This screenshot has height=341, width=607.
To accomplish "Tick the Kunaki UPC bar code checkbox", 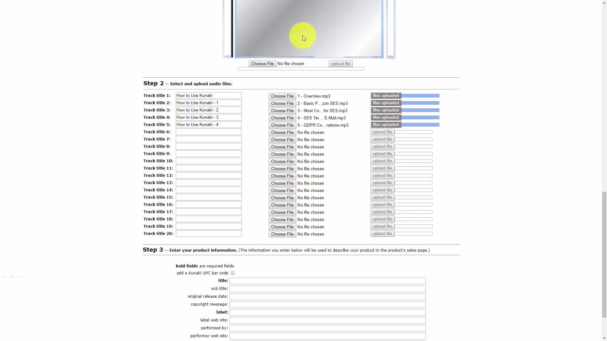I will point(233,273).
